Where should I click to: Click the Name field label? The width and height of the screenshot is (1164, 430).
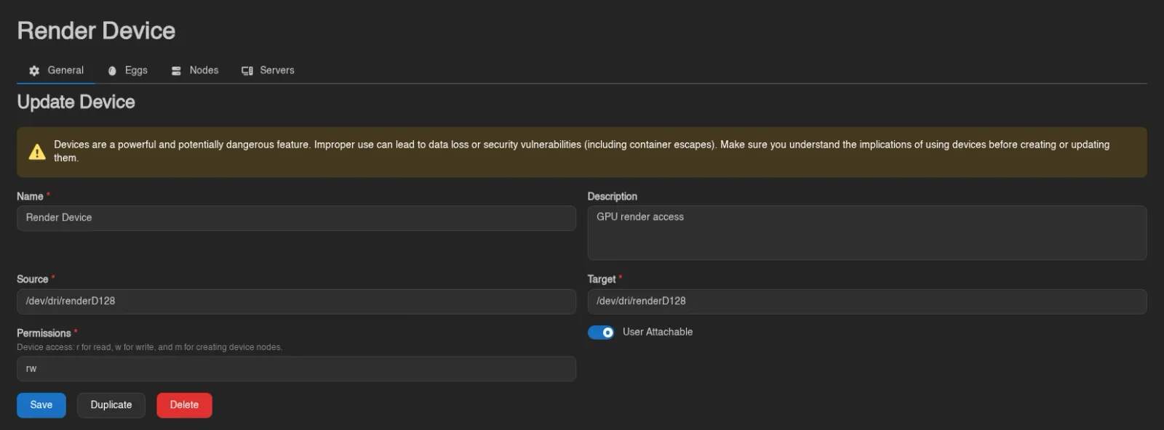click(30, 197)
